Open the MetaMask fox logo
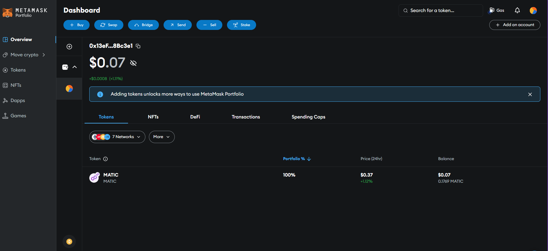 point(7,13)
